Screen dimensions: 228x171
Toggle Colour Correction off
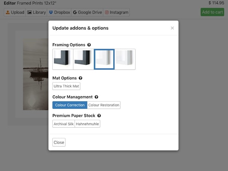(x=70, y=105)
